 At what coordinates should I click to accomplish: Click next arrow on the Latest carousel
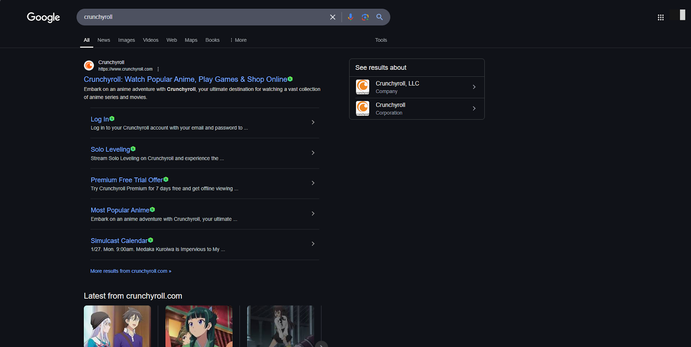[x=321, y=344]
